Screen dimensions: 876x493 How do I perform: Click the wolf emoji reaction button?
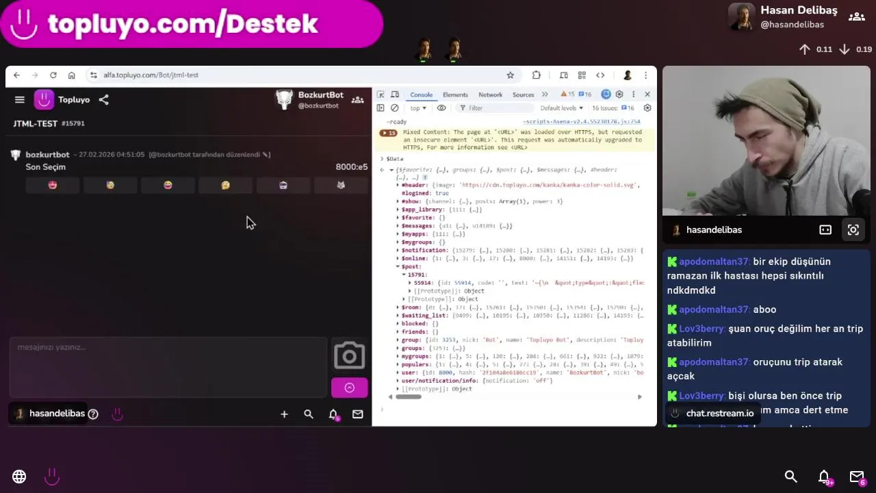click(341, 185)
